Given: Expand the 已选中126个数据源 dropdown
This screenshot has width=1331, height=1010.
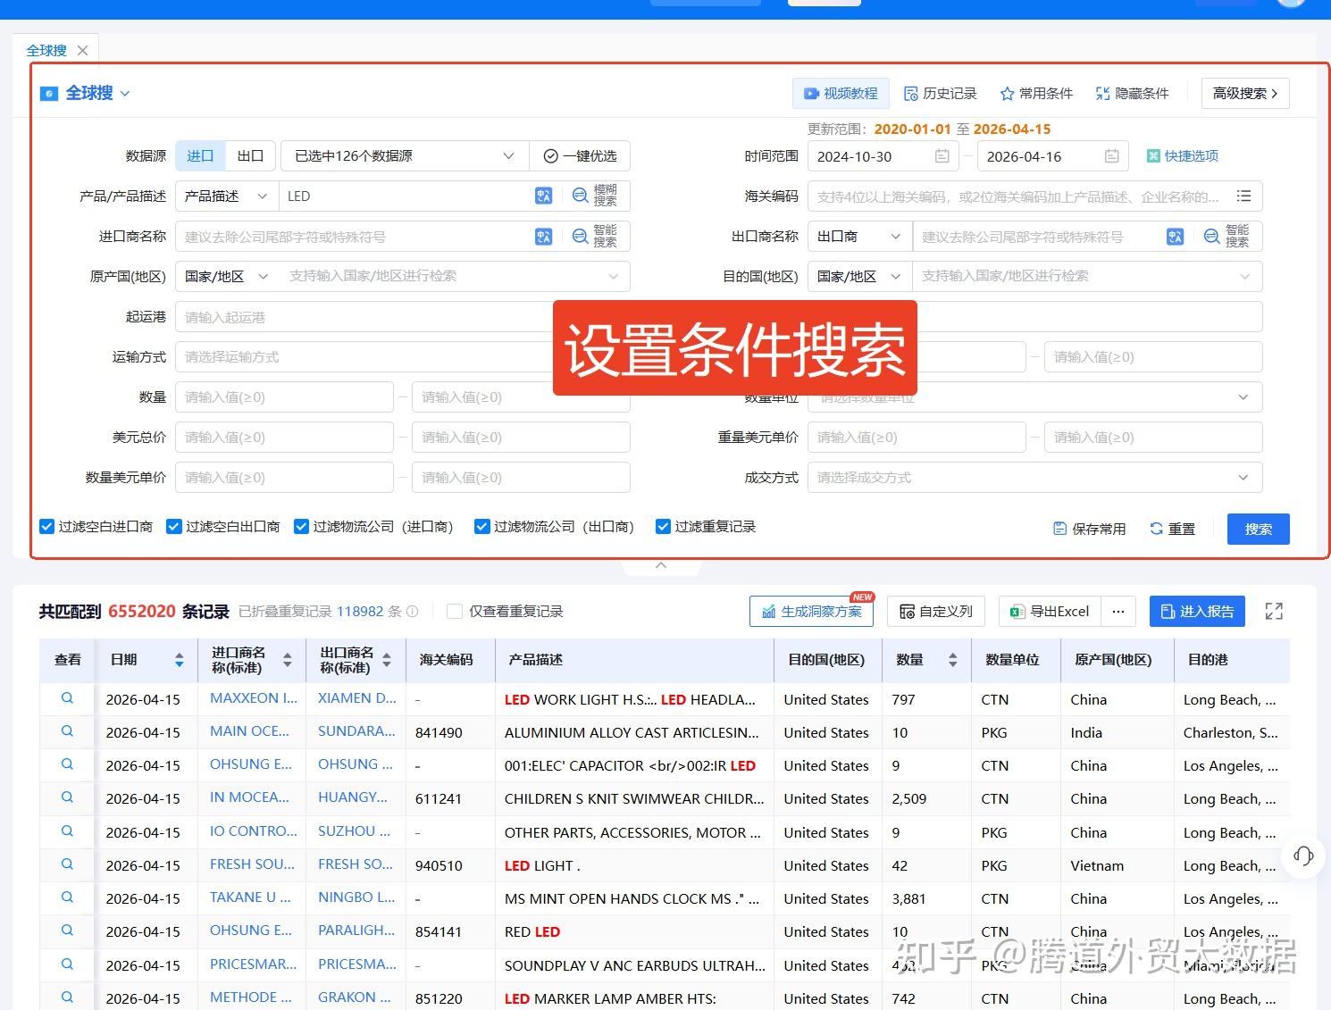Looking at the screenshot, I should 405,156.
